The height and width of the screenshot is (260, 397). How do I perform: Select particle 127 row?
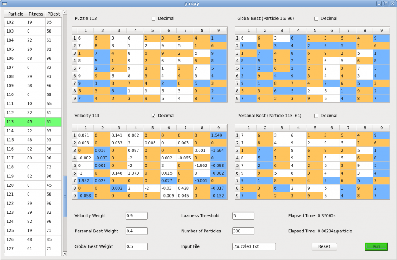coord(33,248)
